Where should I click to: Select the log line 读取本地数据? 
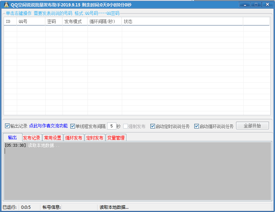tap(44, 145)
